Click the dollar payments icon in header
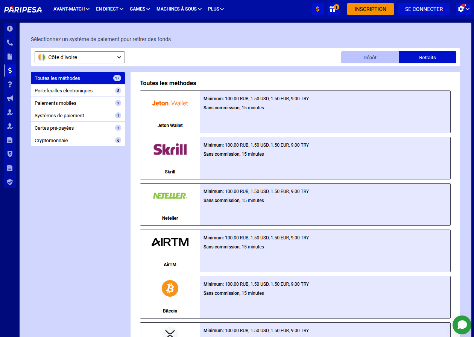The height and width of the screenshot is (337, 474). pyautogui.click(x=318, y=9)
